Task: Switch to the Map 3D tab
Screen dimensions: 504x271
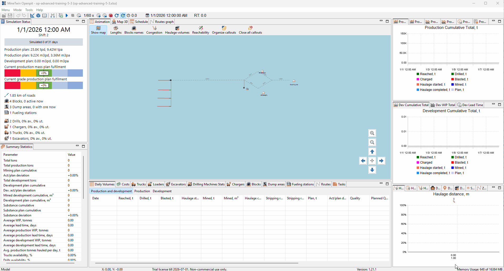Action: pyautogui.click(x=120, y=22)
